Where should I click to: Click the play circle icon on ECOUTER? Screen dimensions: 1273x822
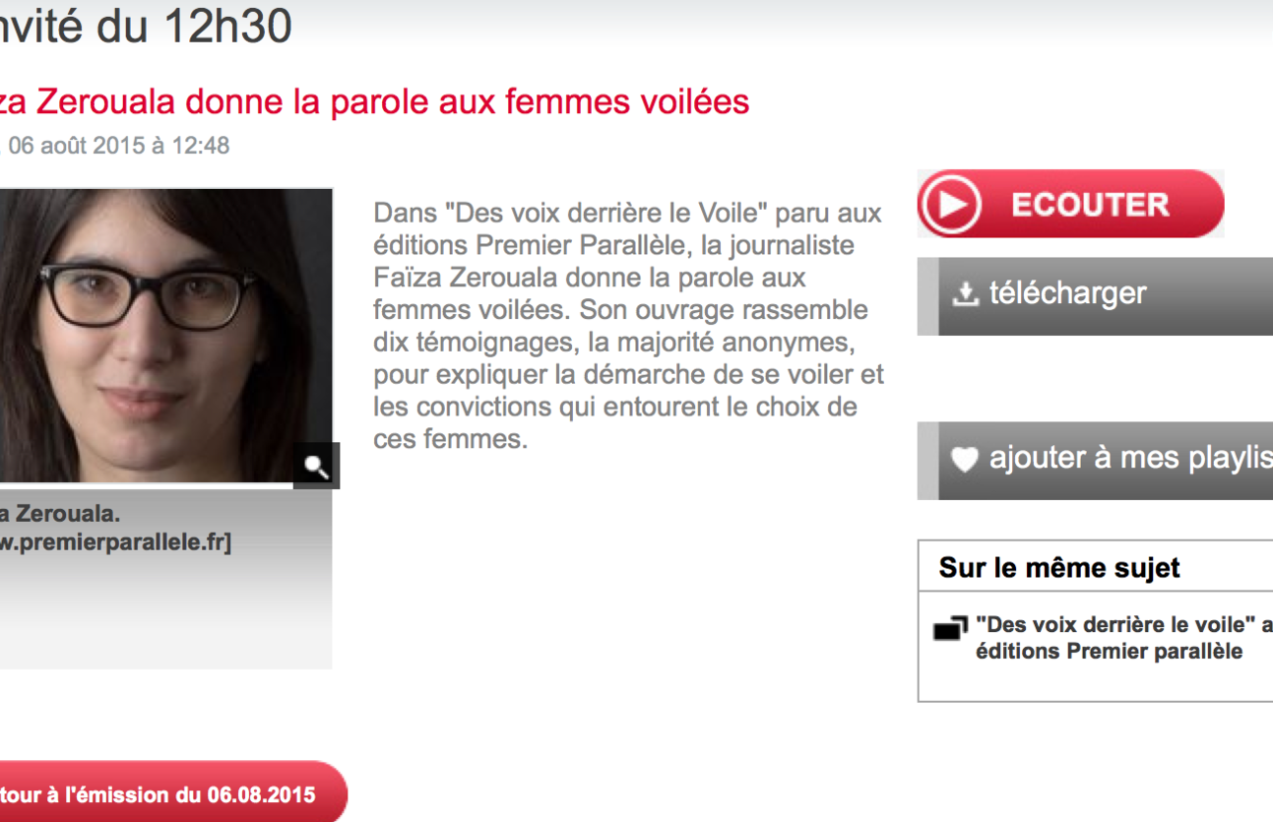[951, 205]
